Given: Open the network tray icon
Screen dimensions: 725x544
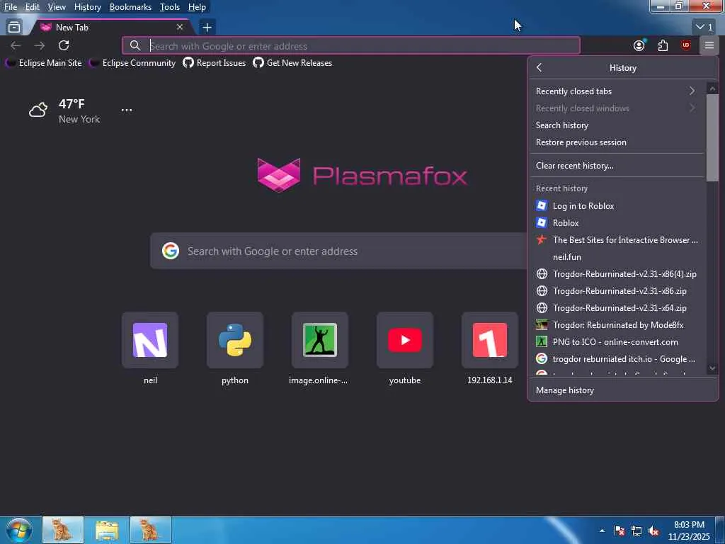Looking at the screenshot, I should pos(636,531).
